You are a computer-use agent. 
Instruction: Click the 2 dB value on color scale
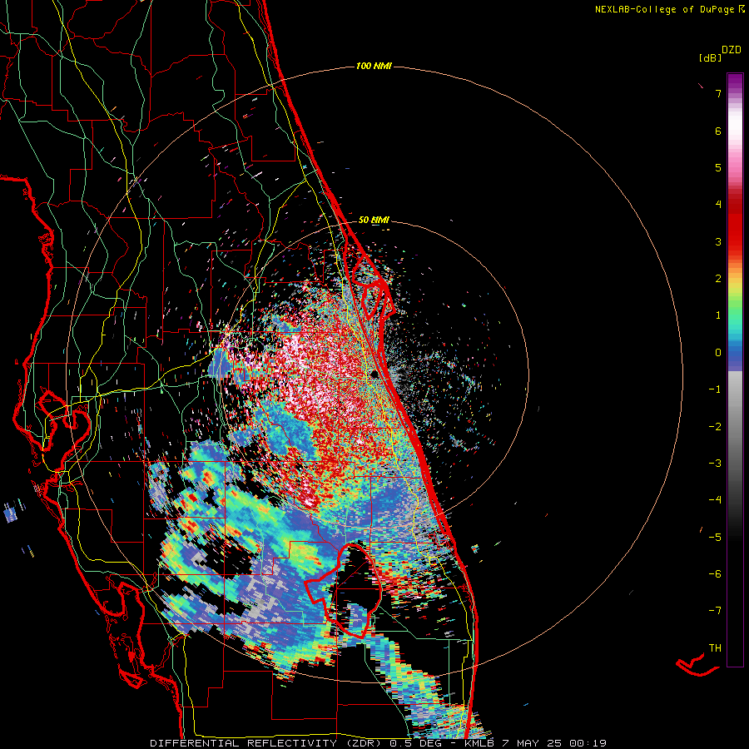tap(718, 279)
